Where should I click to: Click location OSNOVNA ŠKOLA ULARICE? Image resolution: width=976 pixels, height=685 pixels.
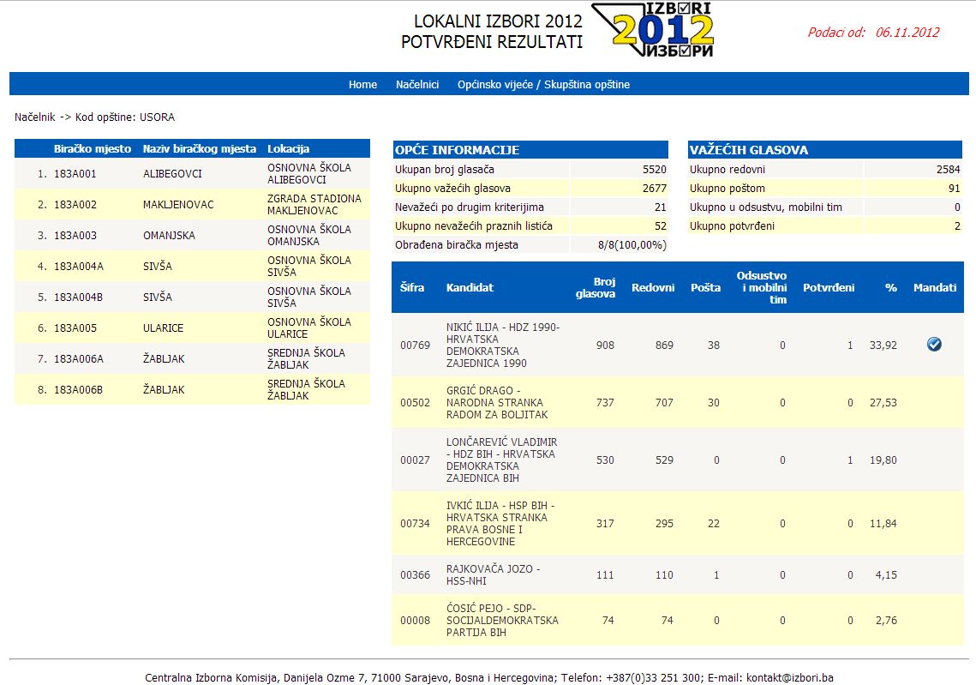[309, 328]
